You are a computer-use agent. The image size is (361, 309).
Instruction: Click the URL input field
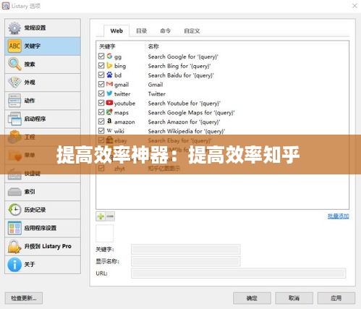[239, 274]
